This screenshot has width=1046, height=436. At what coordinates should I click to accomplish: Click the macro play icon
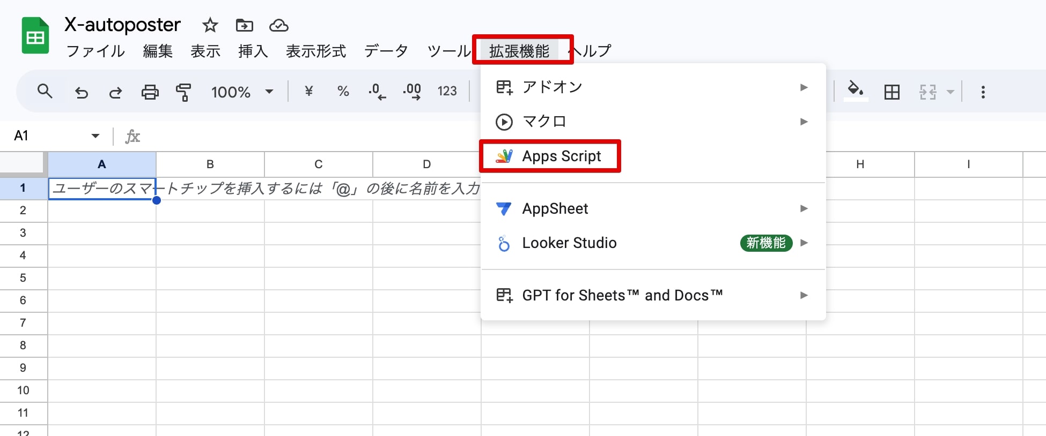click(504, 122)
